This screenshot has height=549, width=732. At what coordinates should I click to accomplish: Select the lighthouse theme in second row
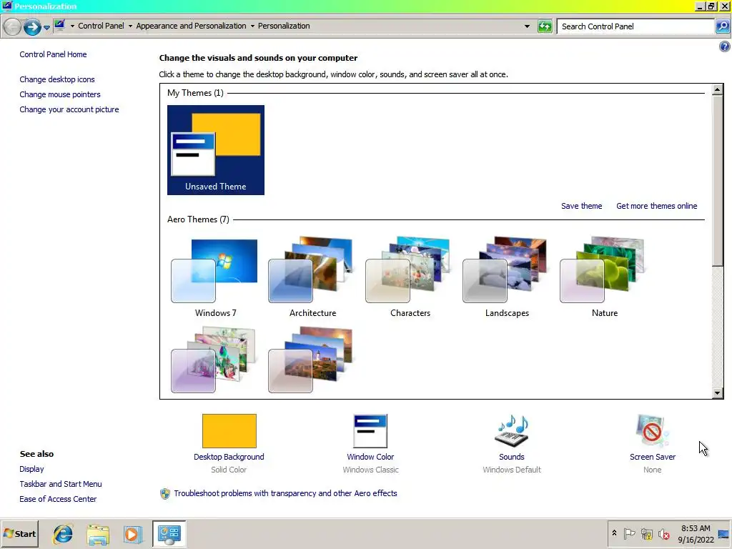pyautogui.click(x=310, y=360)
